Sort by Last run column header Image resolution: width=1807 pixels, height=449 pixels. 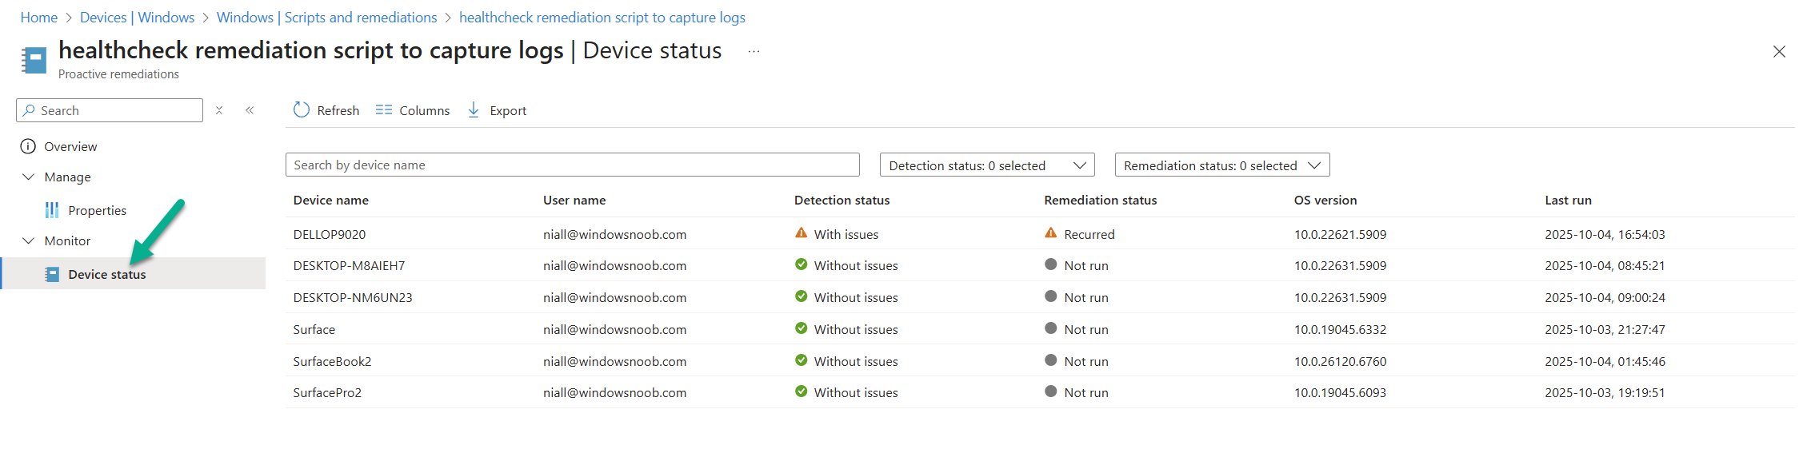pyautogui.click(x=1568, y=201)
